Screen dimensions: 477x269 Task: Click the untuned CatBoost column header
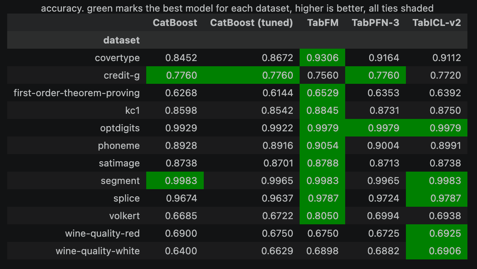point(175,23)
